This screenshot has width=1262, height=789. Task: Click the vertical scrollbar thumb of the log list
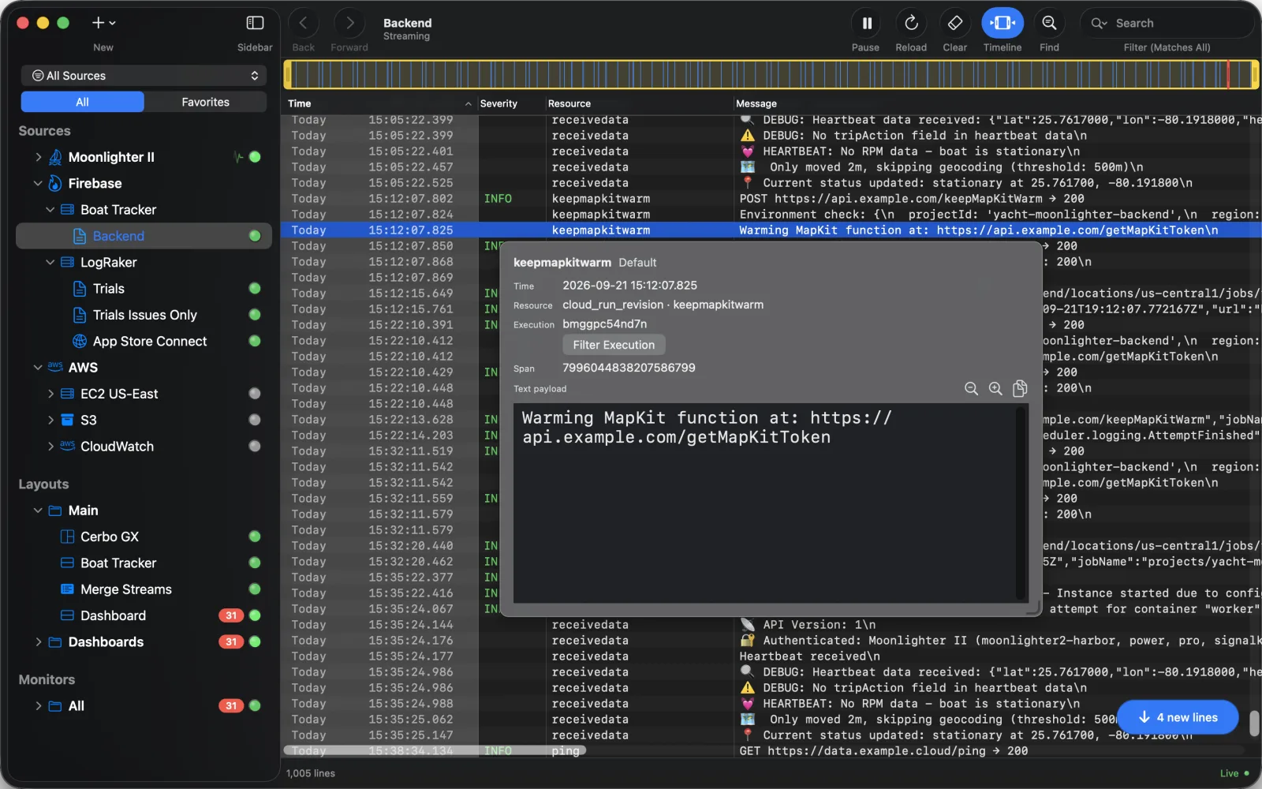tap(1254, 722)
